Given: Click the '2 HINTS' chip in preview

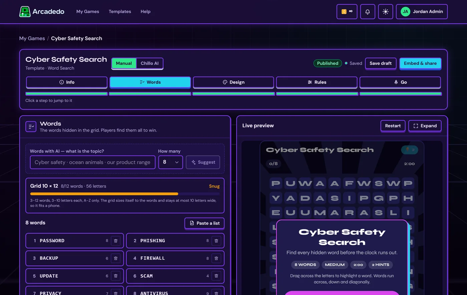Looking at the screenshot, I should pyautogui.click(x=381, y=265).
